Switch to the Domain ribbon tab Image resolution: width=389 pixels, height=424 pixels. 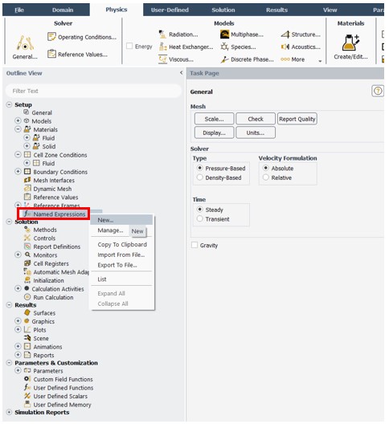[63, 10]
